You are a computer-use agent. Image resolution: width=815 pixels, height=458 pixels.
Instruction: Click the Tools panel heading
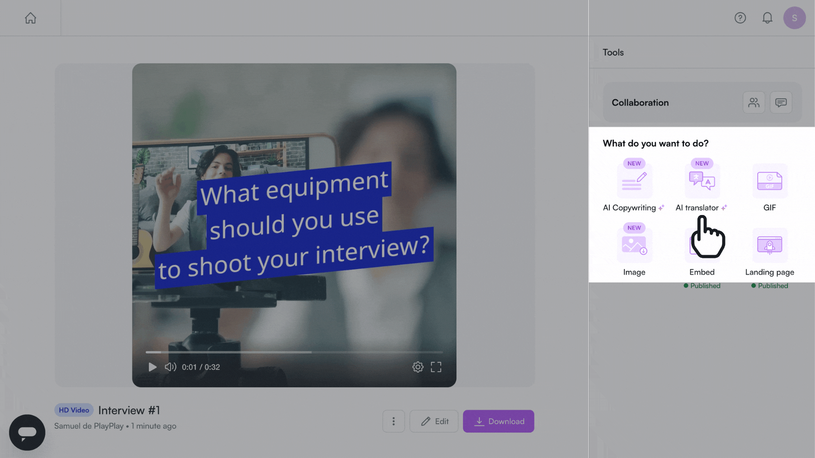613,52
